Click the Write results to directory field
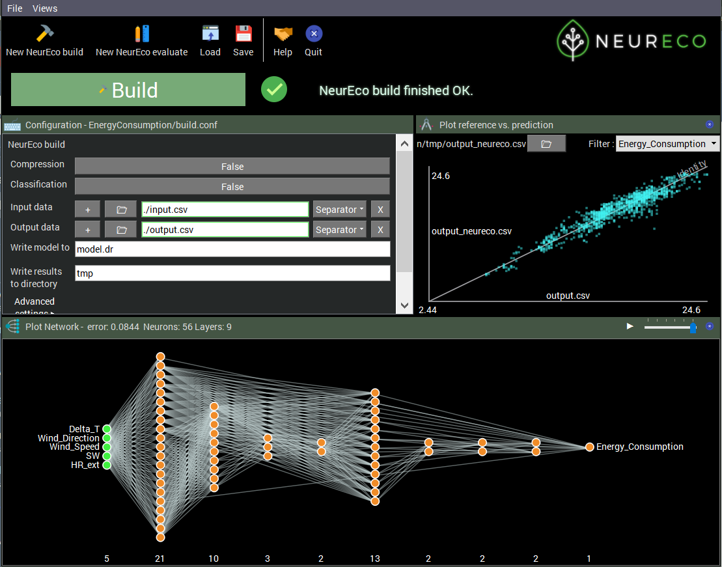 (232, 273)
